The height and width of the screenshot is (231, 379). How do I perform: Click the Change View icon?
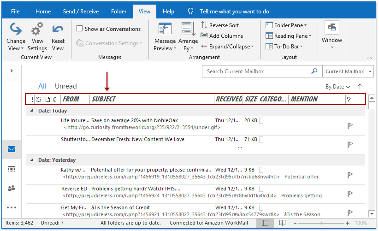[x=16, y=30]
